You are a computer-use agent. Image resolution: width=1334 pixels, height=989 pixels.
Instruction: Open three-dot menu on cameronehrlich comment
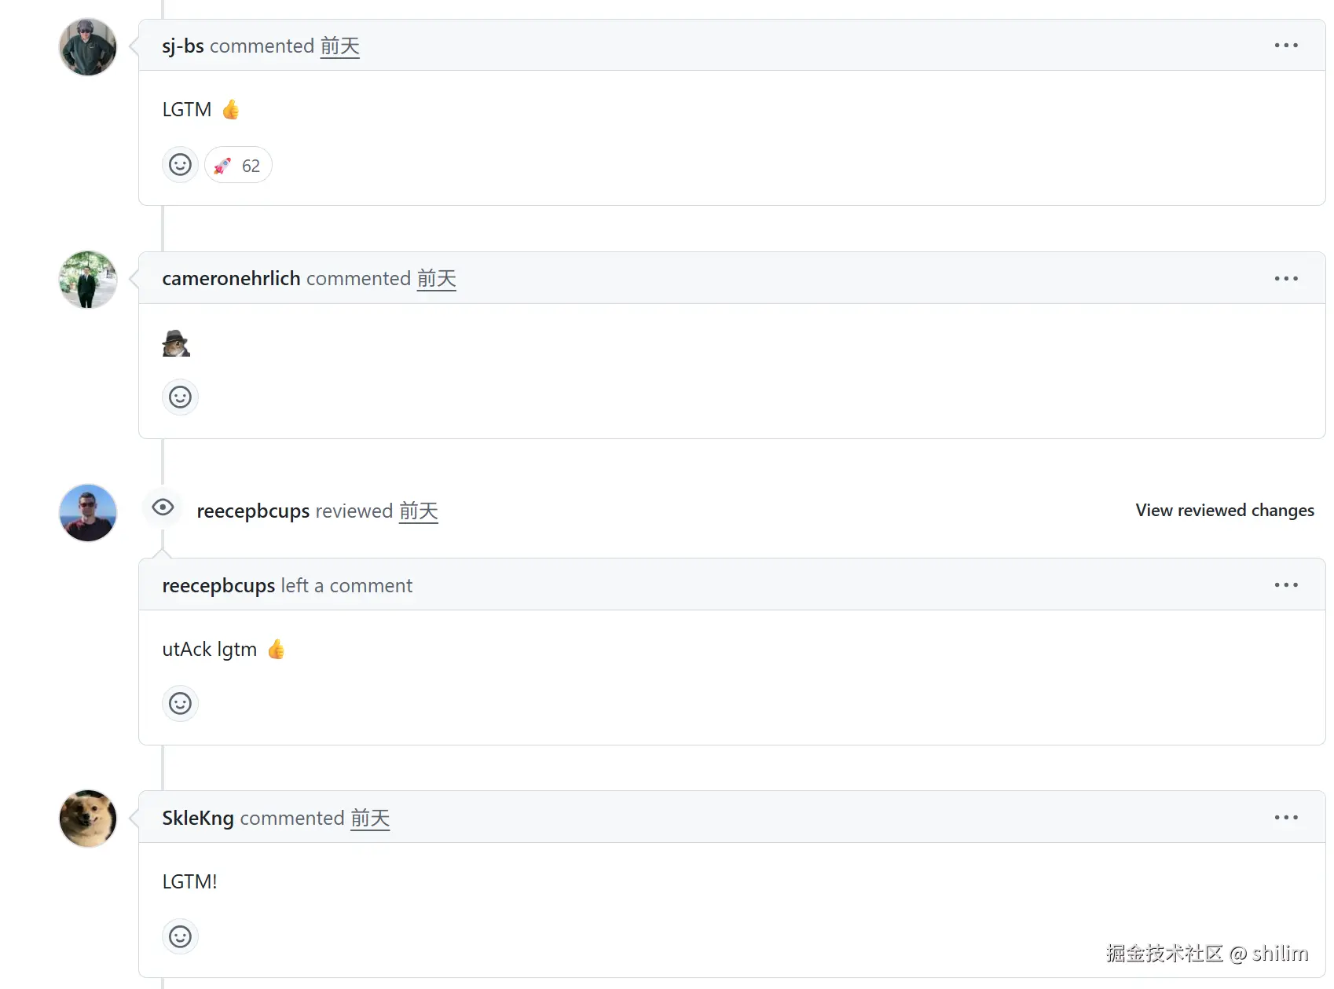1285,279
